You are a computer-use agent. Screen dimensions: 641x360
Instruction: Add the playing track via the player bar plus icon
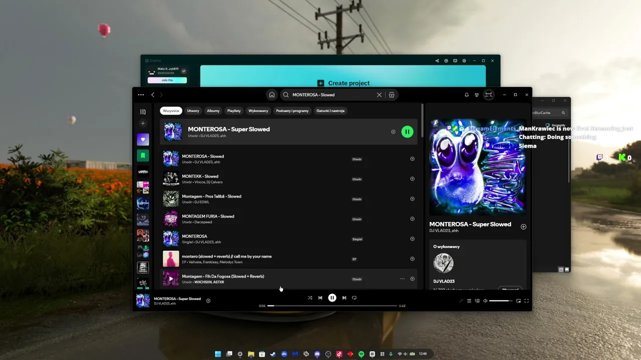coord(208,300)
